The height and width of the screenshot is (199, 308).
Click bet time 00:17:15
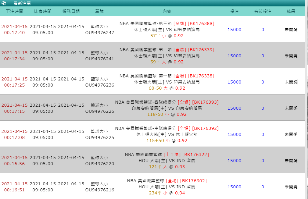[x=15, y=111]
